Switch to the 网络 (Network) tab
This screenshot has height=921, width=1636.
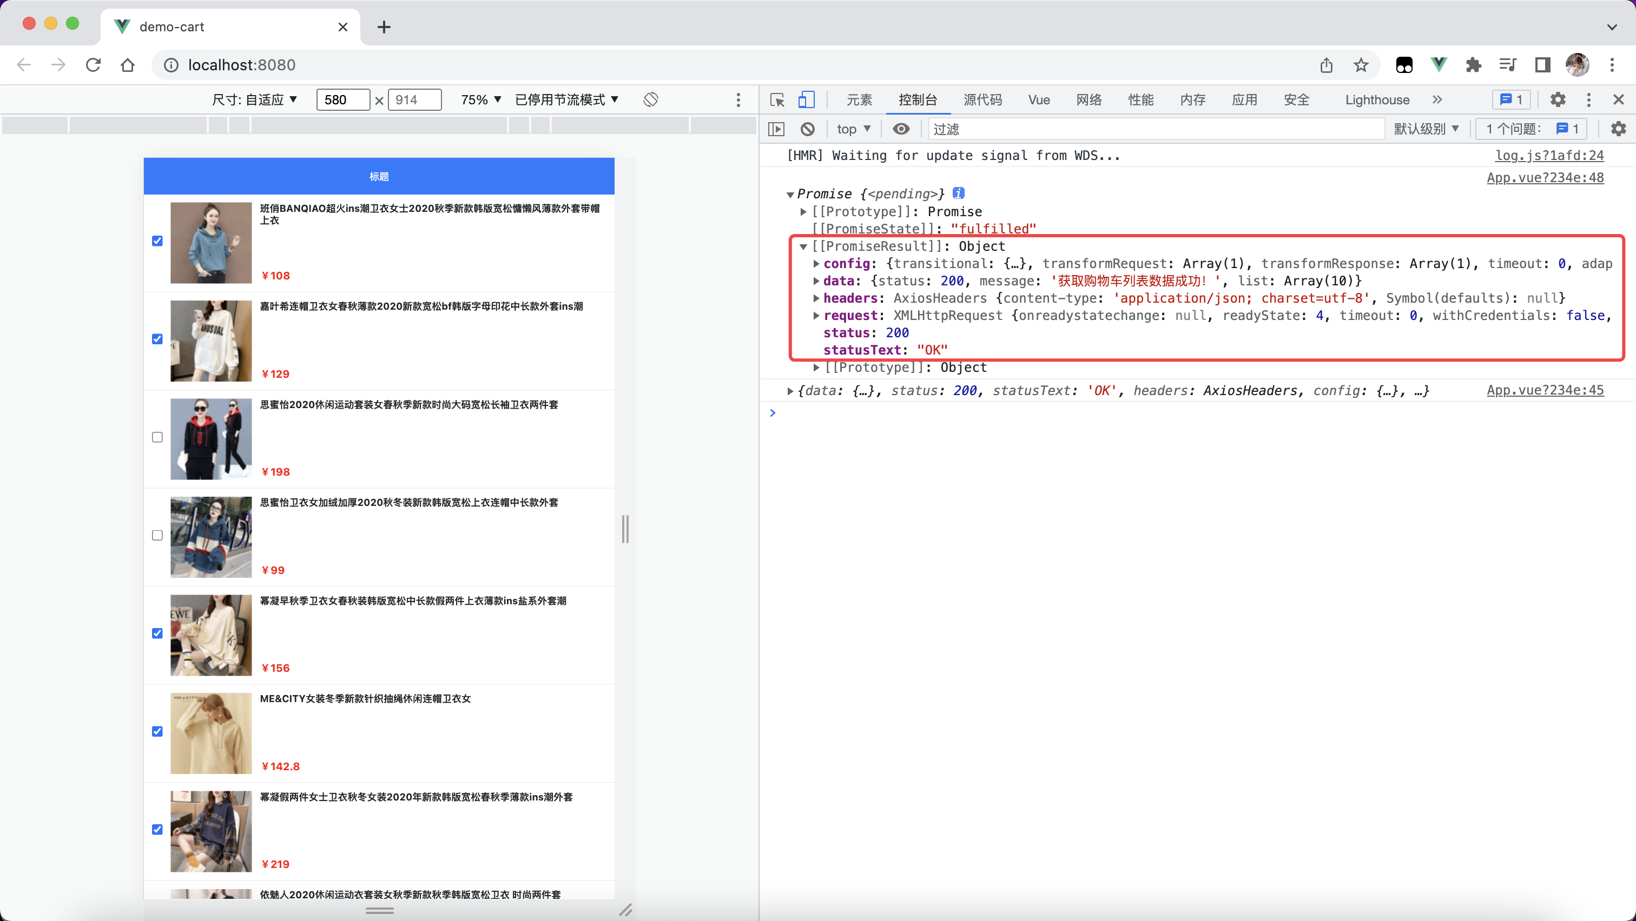pos(1087,100)
